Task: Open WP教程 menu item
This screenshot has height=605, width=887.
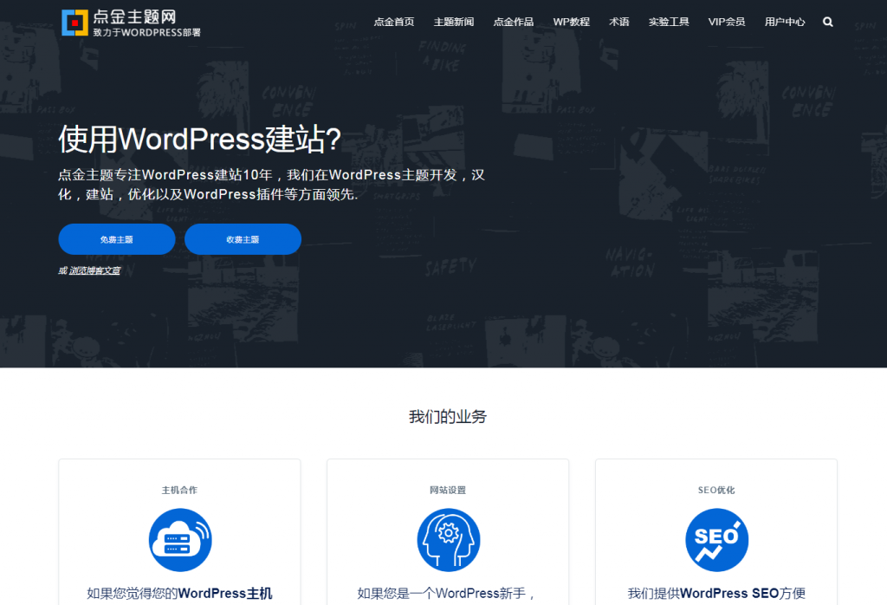Action: point(572,22)
